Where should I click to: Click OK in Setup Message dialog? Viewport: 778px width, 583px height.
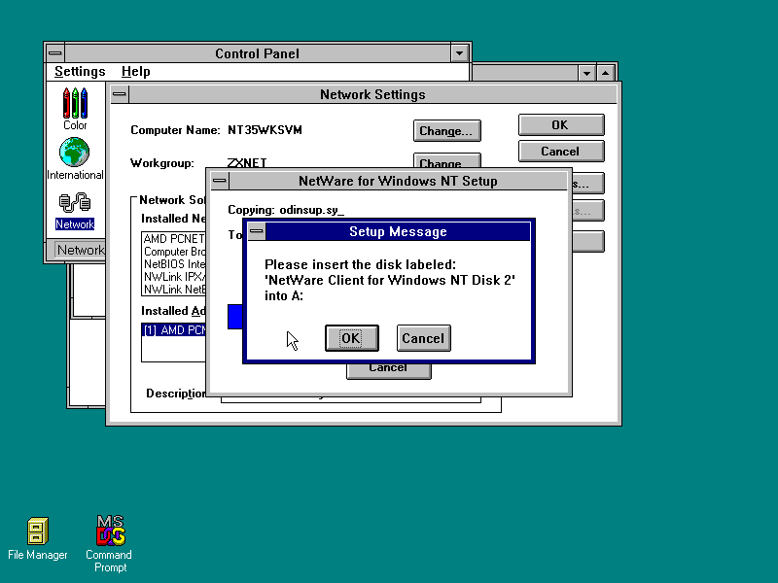click(x=352, y=338)
